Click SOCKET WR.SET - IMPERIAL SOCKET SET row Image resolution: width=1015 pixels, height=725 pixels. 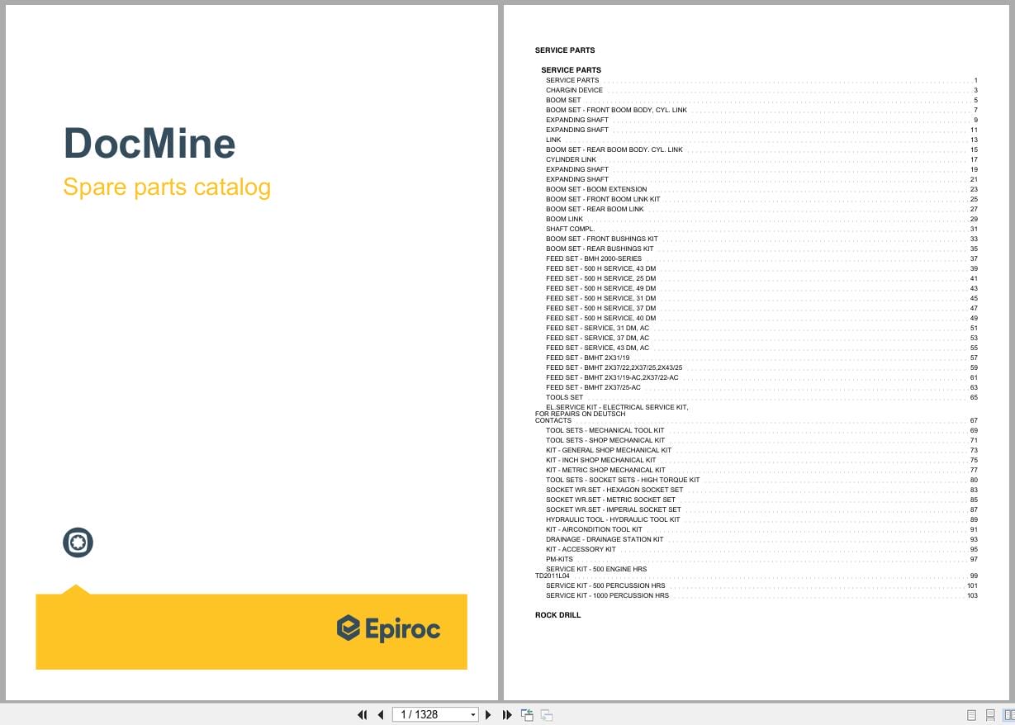click(761, 509)
